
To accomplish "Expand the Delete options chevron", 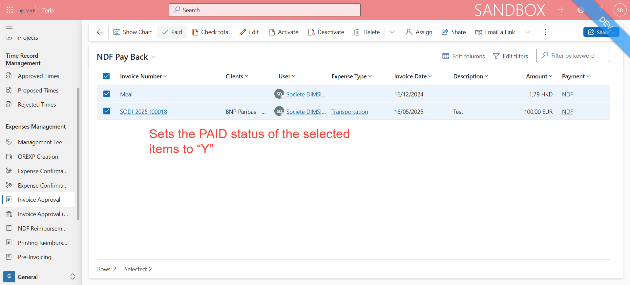I will (392, 32).
